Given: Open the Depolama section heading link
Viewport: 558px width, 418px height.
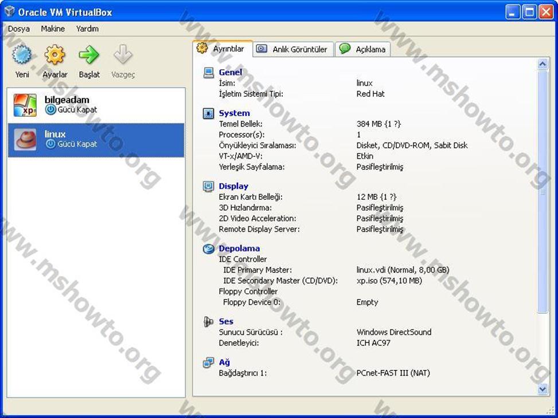Looking at the screenshot, I should click(239, 249).
